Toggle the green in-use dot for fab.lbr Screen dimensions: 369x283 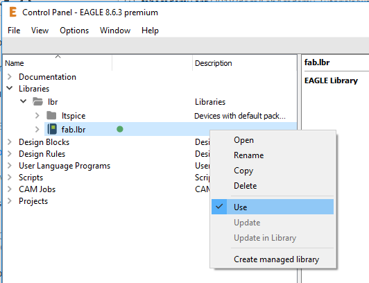(x=120, y=129)
